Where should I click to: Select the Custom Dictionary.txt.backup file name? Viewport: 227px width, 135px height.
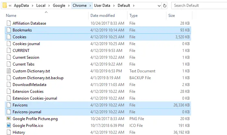tap(38, 78)
